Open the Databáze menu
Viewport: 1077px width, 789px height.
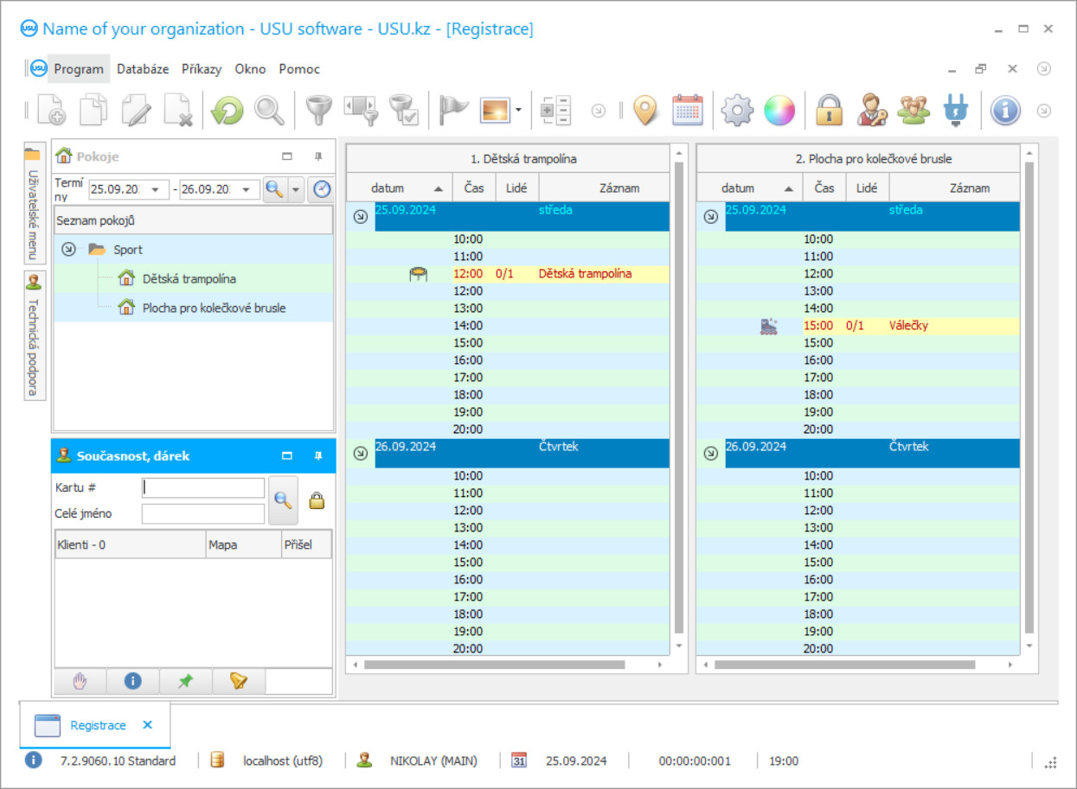coord(142,68)
